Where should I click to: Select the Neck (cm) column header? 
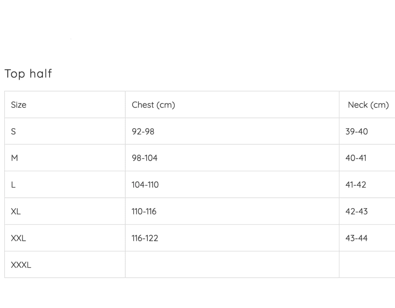(368, 105)
